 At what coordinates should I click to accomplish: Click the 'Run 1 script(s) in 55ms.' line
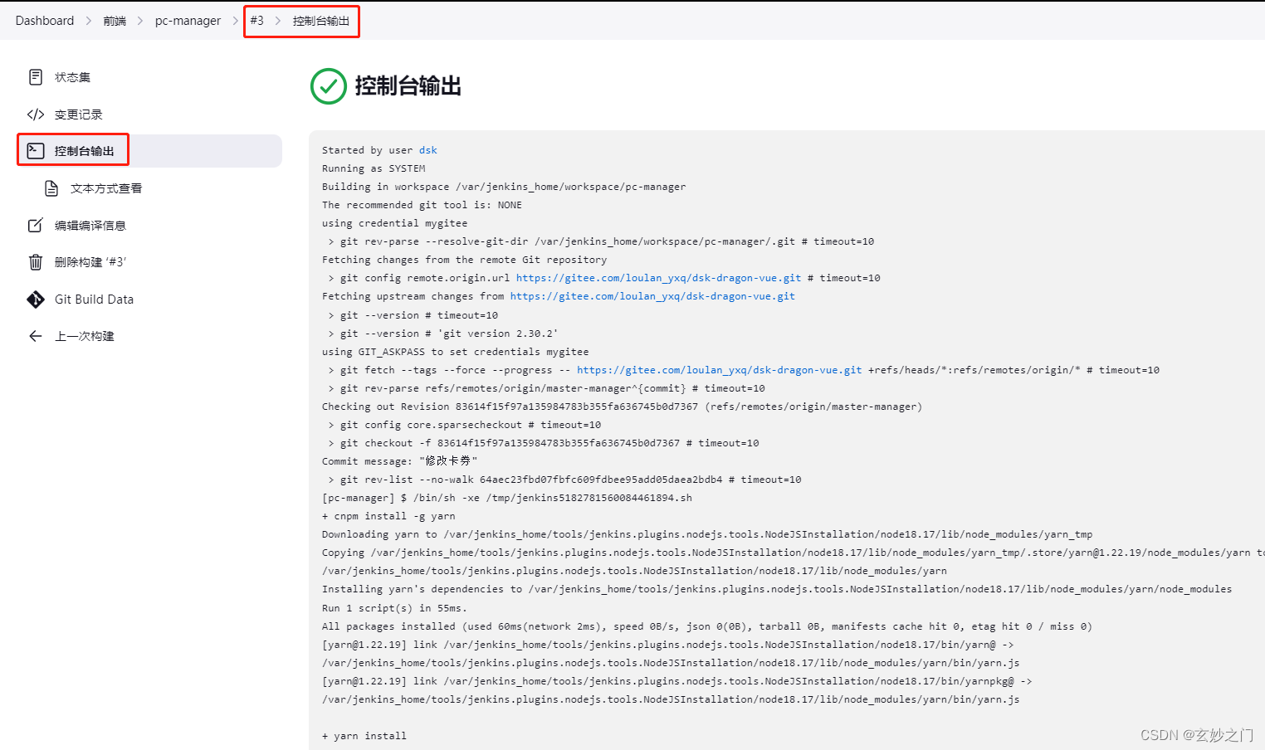click(394, 608)
